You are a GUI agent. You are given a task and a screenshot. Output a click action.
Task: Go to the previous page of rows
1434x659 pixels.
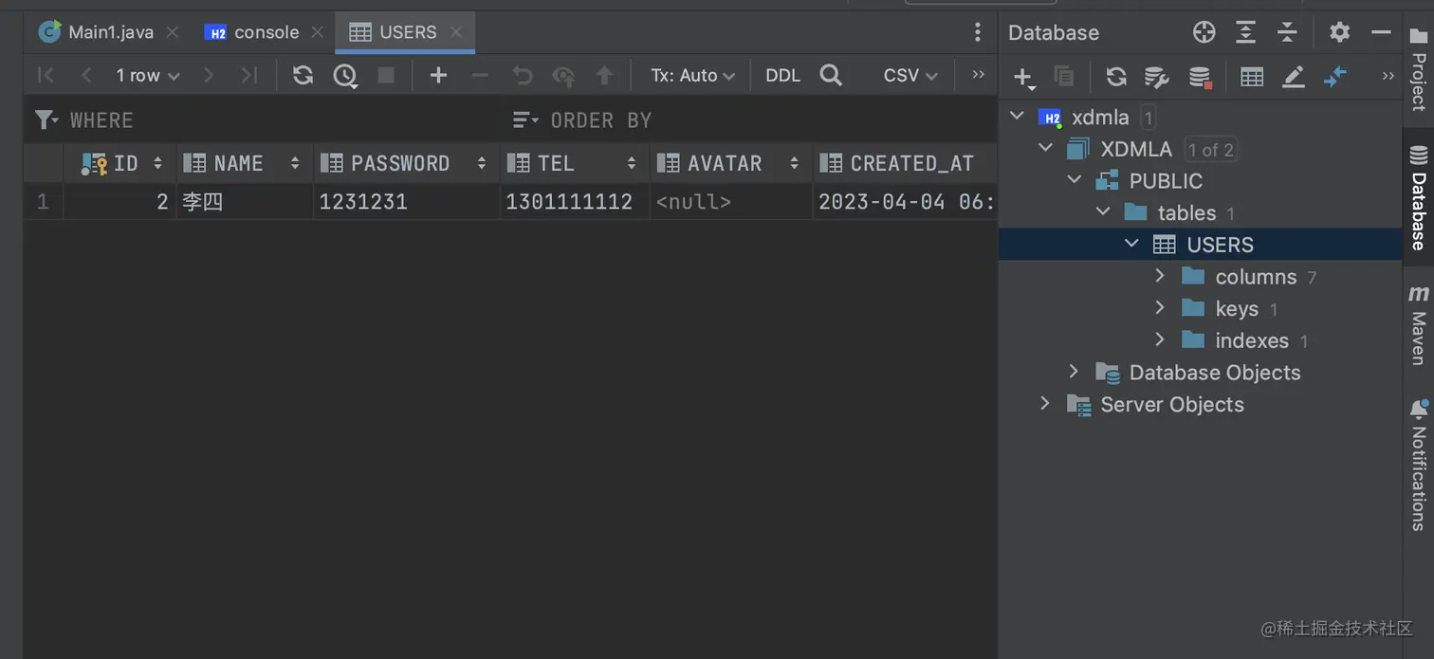(86, 75)
